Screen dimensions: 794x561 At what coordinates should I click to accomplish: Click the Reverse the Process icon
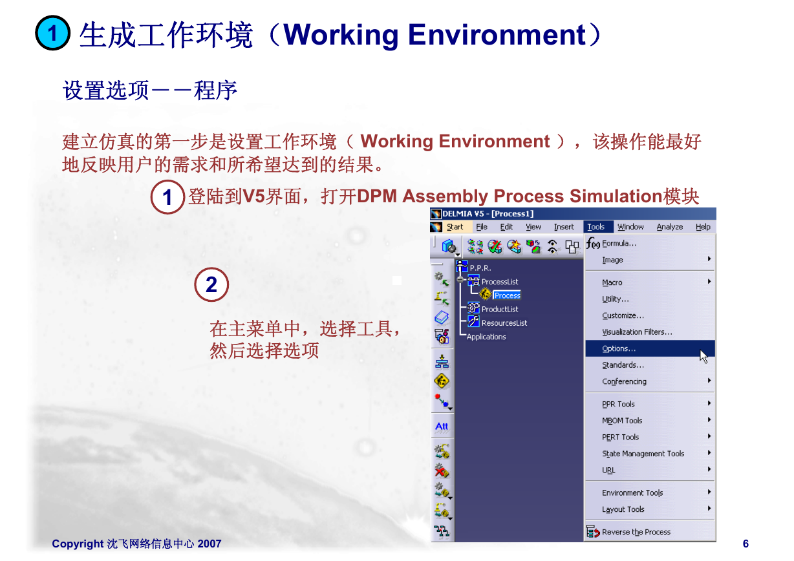(593, 532)
